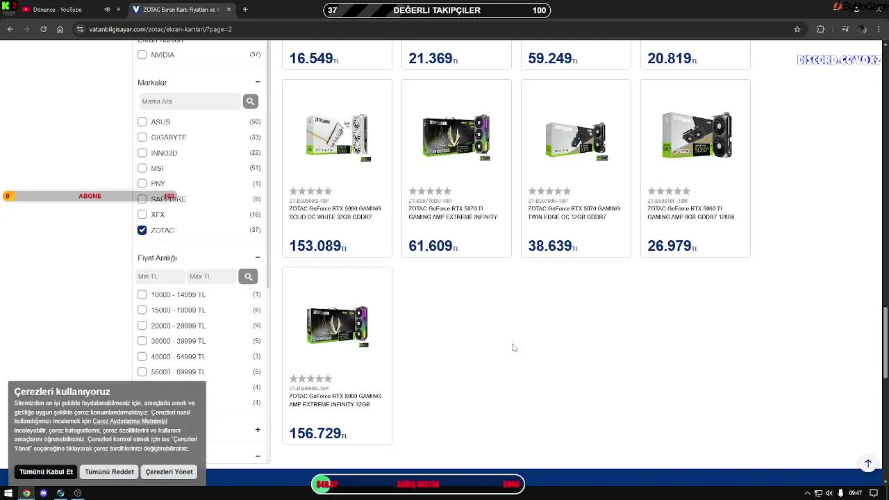Type in the Marka Ara search field
Screen dimensions: 889x500
click(x=190, y=101)
